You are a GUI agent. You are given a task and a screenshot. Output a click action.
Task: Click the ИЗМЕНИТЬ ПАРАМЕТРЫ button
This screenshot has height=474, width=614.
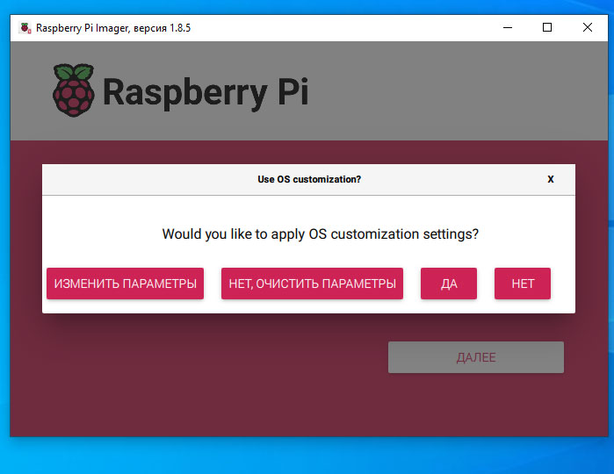125,284
